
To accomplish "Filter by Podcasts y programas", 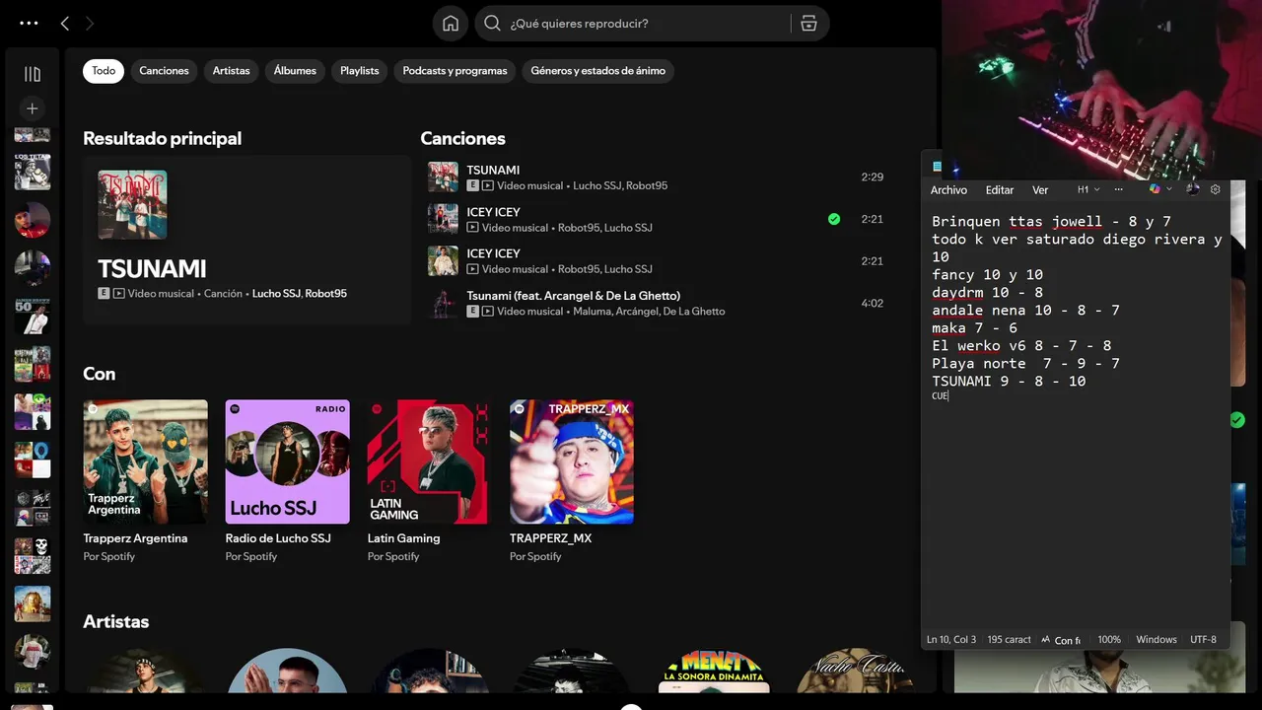I will tap(455, 71).
